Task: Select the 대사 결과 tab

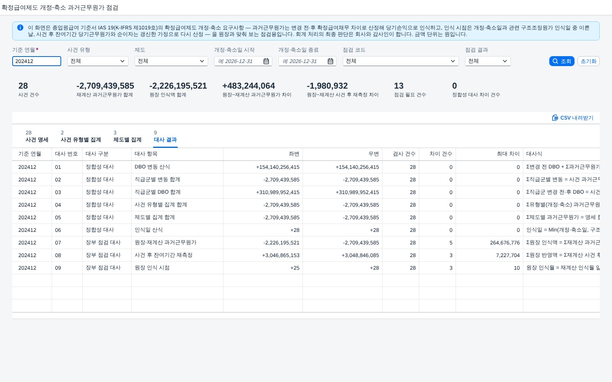Action: coord(165,136)
